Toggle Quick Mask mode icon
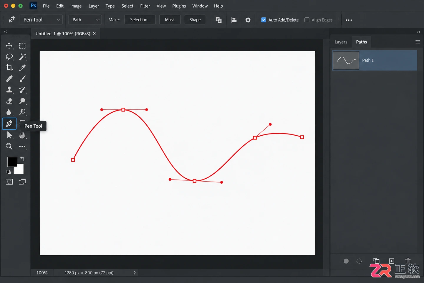The width and height of the screenshot is (424, 283). [x=9, y=182]
